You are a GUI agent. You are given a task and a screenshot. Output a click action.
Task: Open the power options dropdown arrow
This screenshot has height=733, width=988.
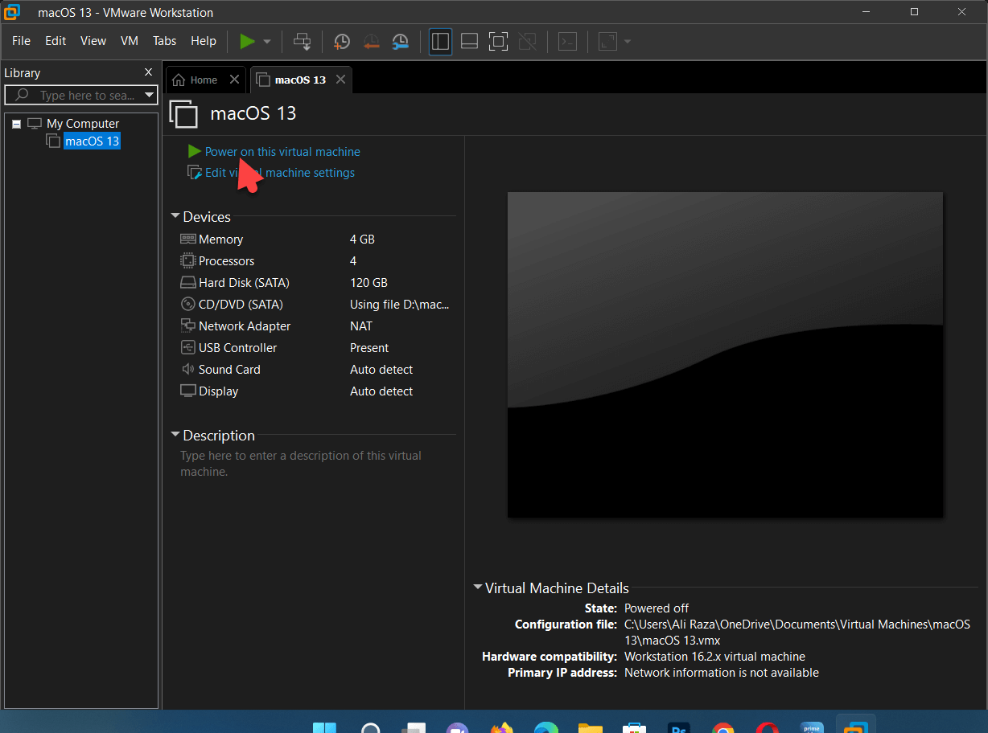tap(267, 41)
